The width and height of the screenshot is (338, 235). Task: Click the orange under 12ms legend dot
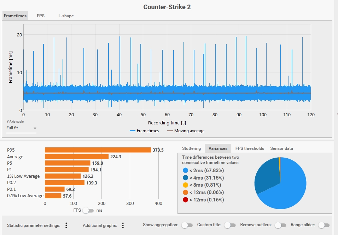coord(186,192)
